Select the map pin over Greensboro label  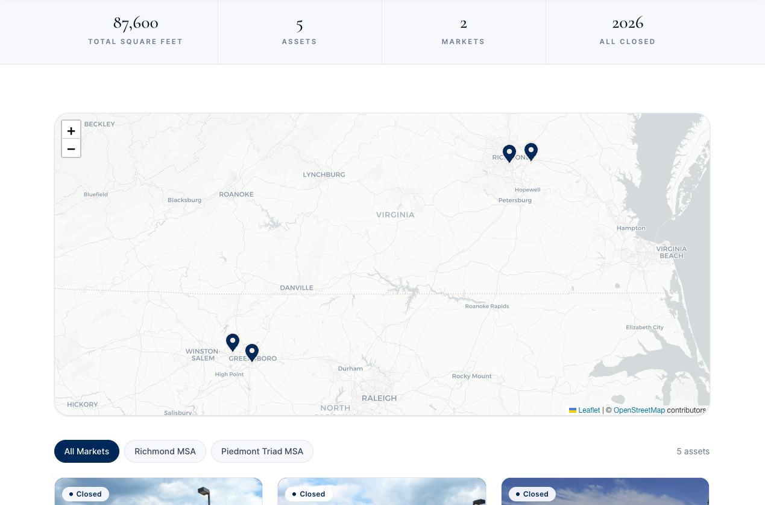pos(252,352)
